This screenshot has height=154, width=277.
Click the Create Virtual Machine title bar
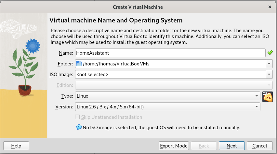(138, 7)
